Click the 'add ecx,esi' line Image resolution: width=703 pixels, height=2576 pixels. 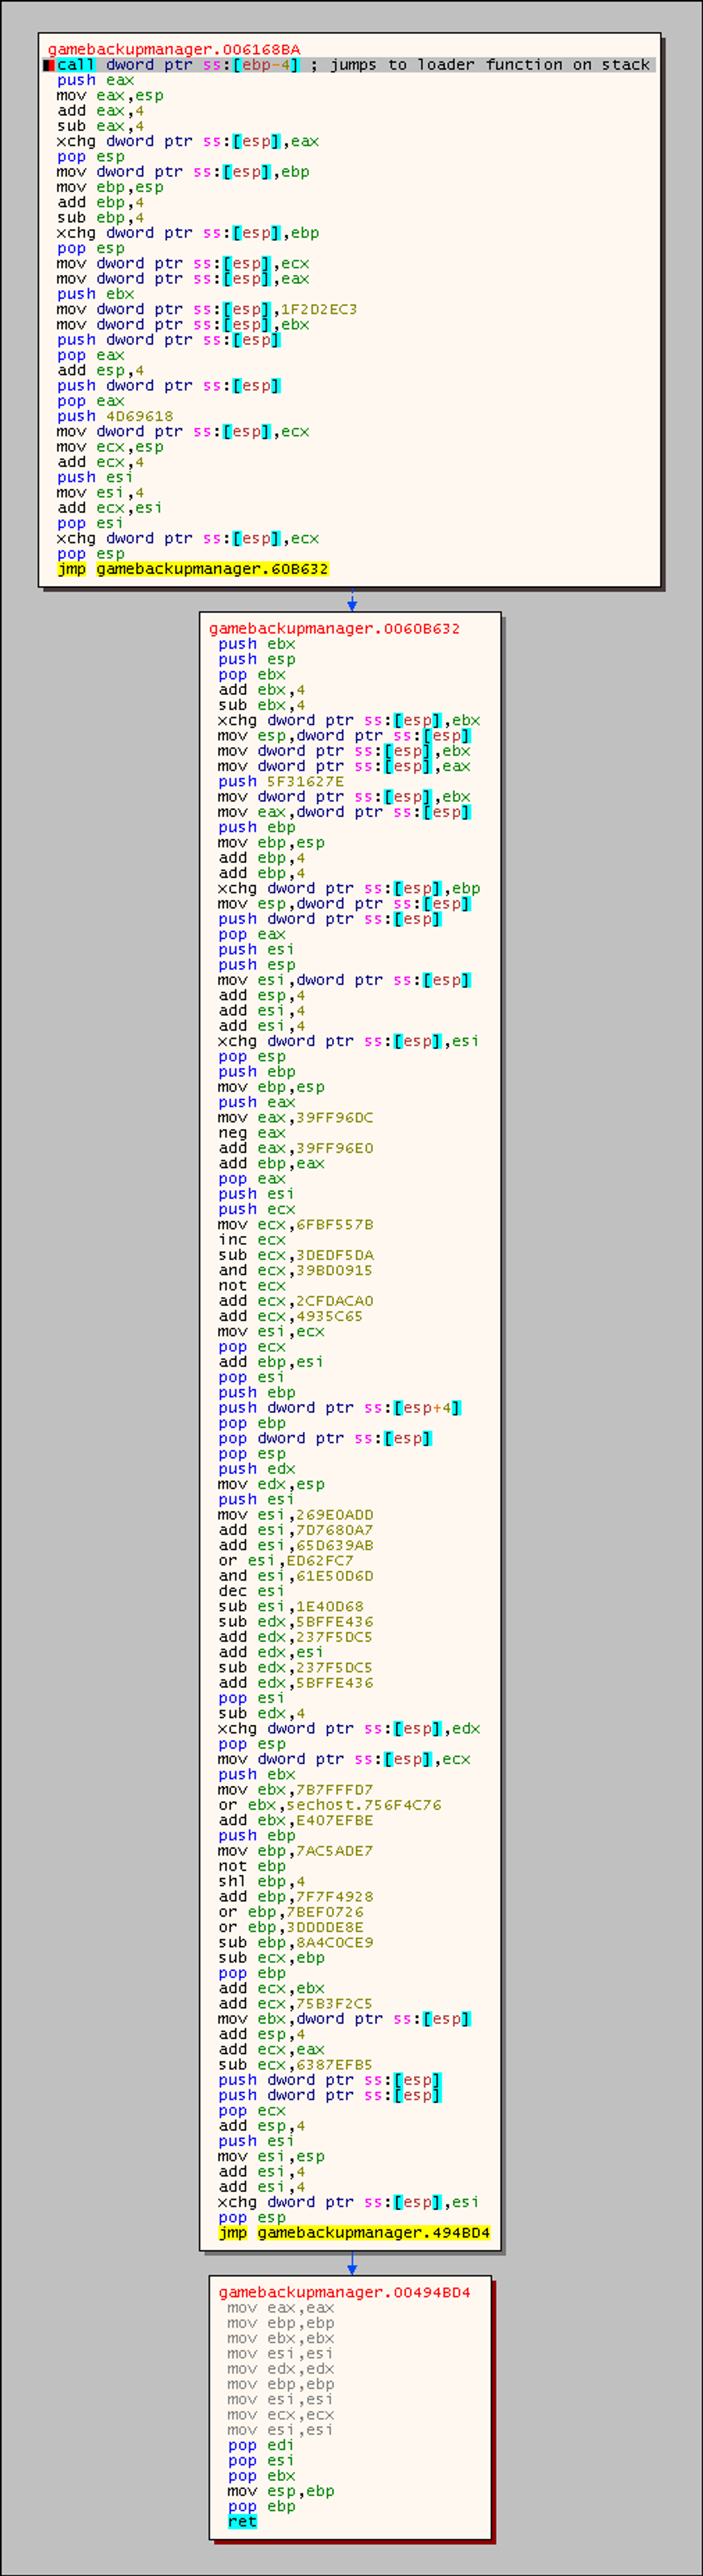110,507
